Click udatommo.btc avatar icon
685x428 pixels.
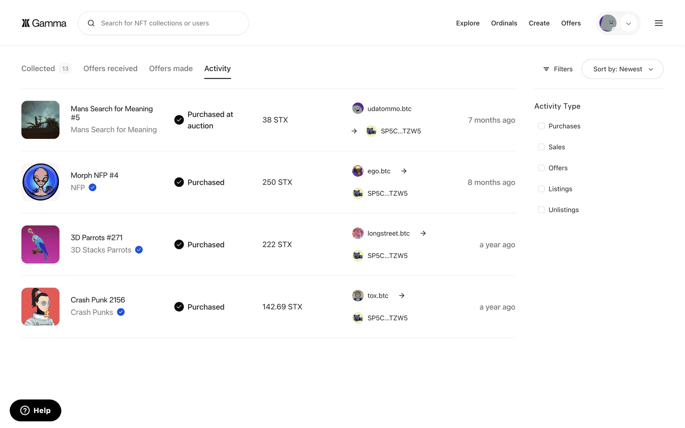(357, 108)
